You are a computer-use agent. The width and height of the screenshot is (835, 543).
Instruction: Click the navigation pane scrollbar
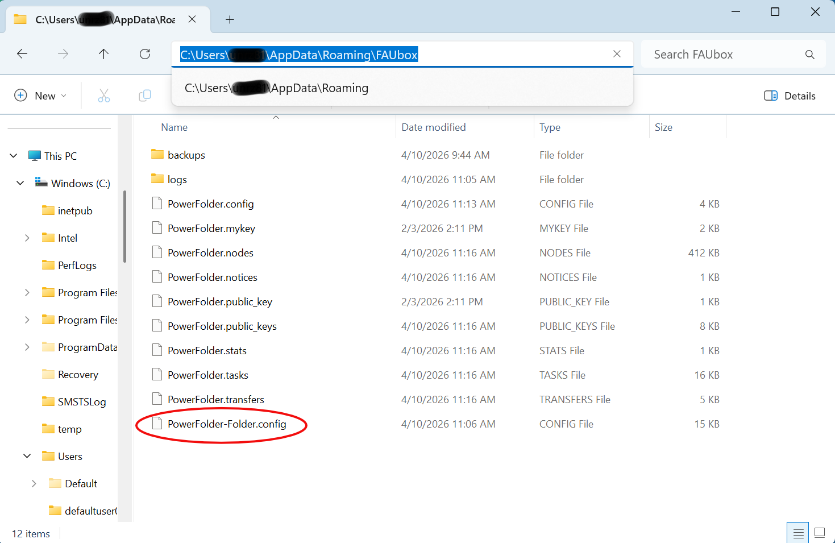click(124, 227)
